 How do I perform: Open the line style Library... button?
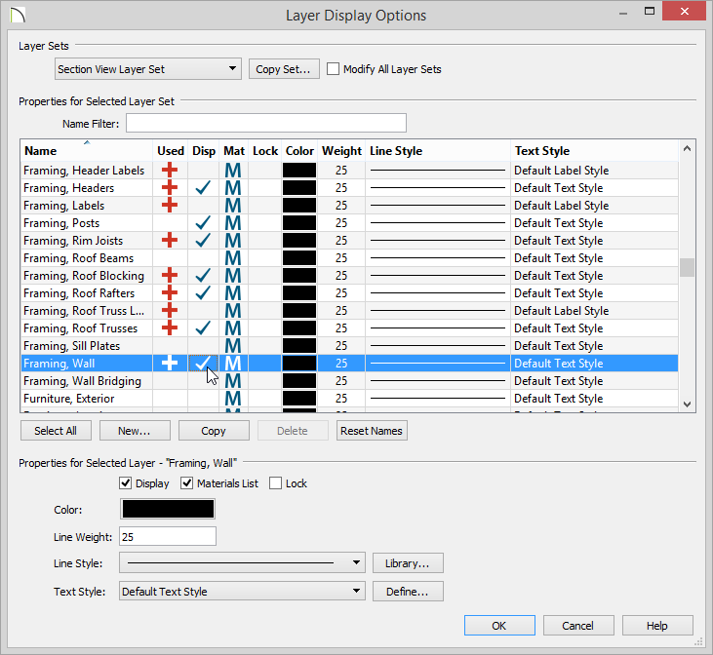point(408,563)
